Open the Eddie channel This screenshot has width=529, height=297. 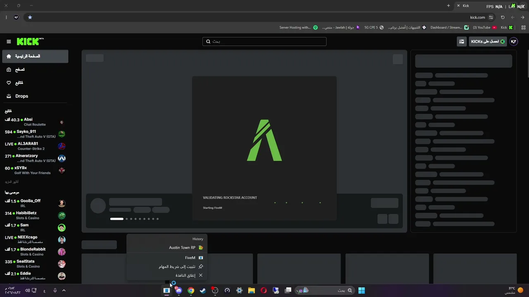35,276
